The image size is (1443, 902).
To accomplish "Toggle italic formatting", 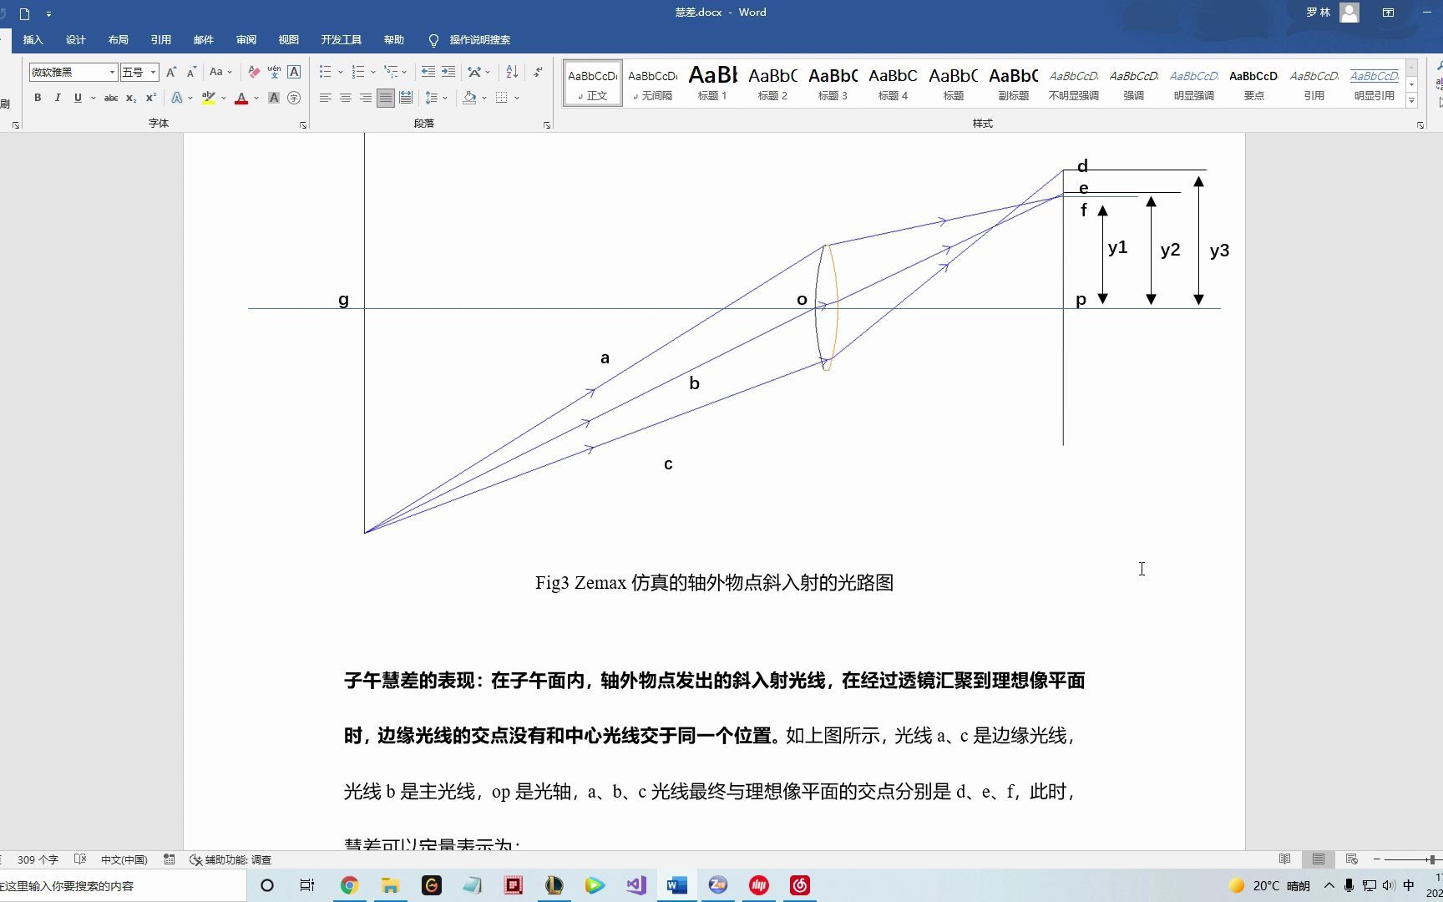I will (x=58, y=98).
